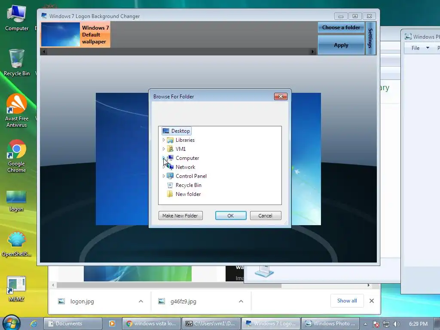440x330 pixels.
Task: Switch to Windows Photo taskbar button
Action: tap(330, 324)
